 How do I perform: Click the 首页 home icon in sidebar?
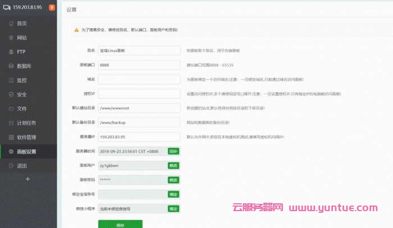[x=10, y=24]
